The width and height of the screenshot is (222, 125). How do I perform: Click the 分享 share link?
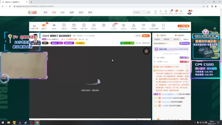pyautogui.click(x=138, y=43)
